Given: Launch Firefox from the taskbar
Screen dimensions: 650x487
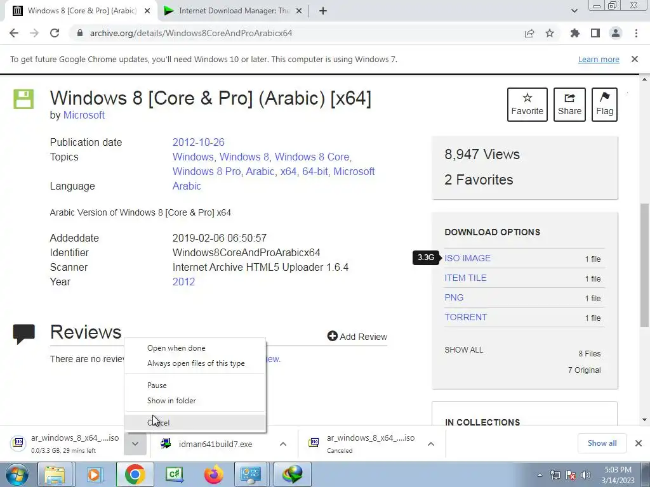Looking at the screenshot, I should [213, 474].
